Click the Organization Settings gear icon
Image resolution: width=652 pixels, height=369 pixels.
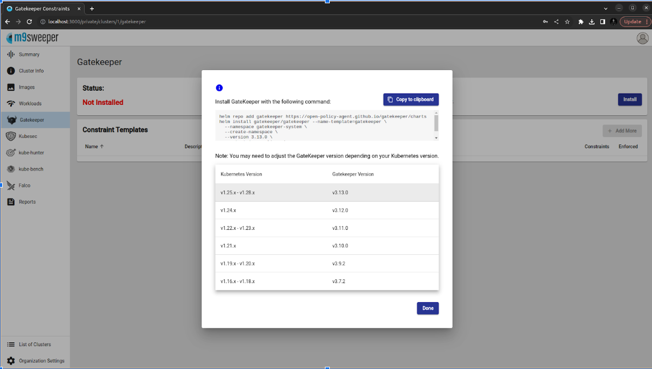tap(10, 361)
